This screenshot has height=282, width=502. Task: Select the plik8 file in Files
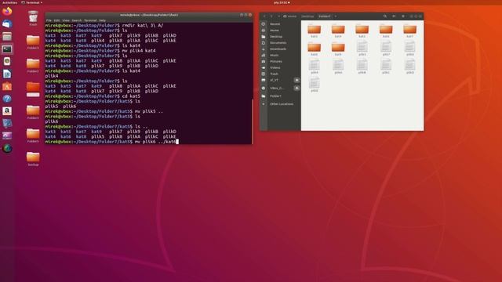point(409,49)
